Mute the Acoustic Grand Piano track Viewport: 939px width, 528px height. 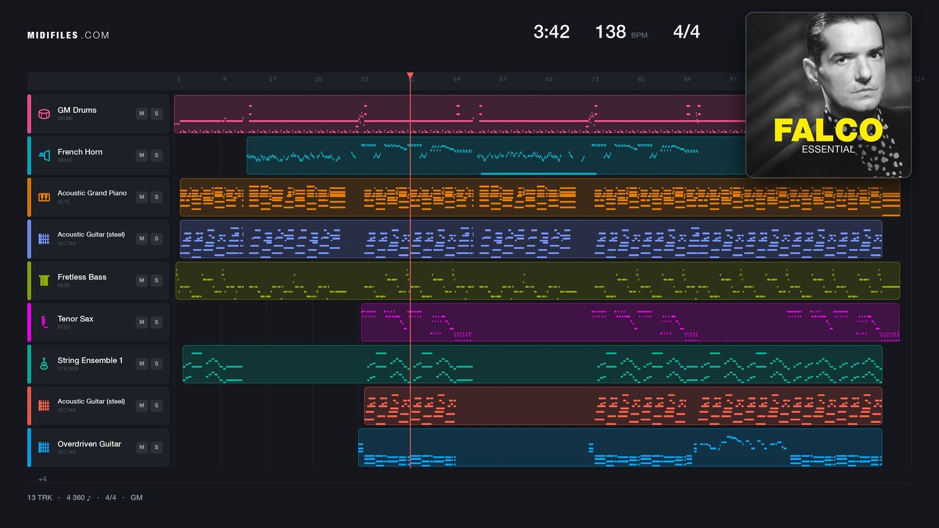[x=142, y=197]
